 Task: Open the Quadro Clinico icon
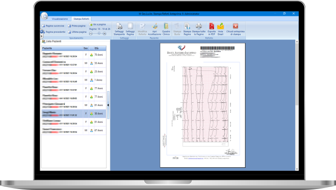click(x=166, y=29)
